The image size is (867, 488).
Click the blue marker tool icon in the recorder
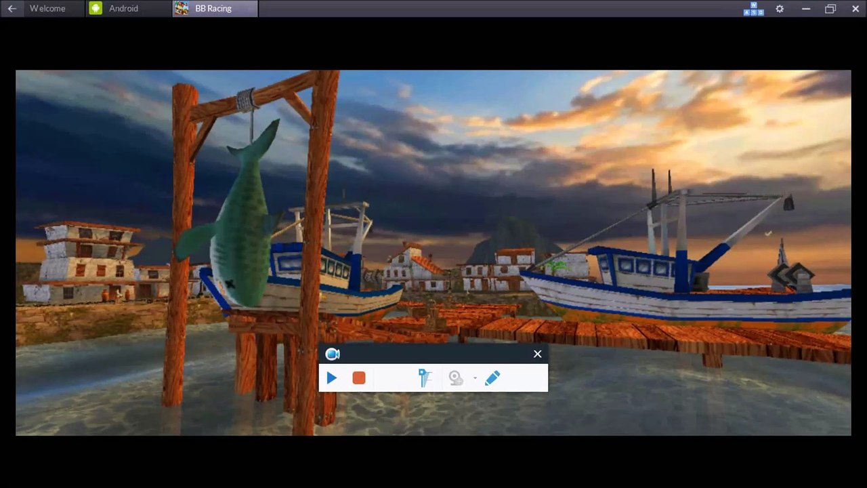tap(425, 378)
